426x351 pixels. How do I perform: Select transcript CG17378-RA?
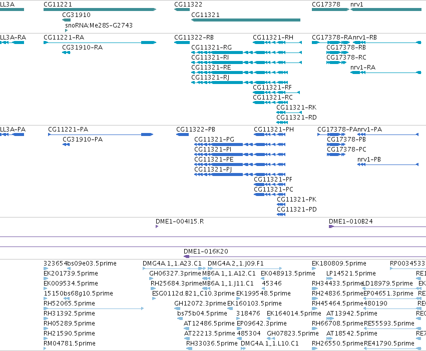point(332,37)
